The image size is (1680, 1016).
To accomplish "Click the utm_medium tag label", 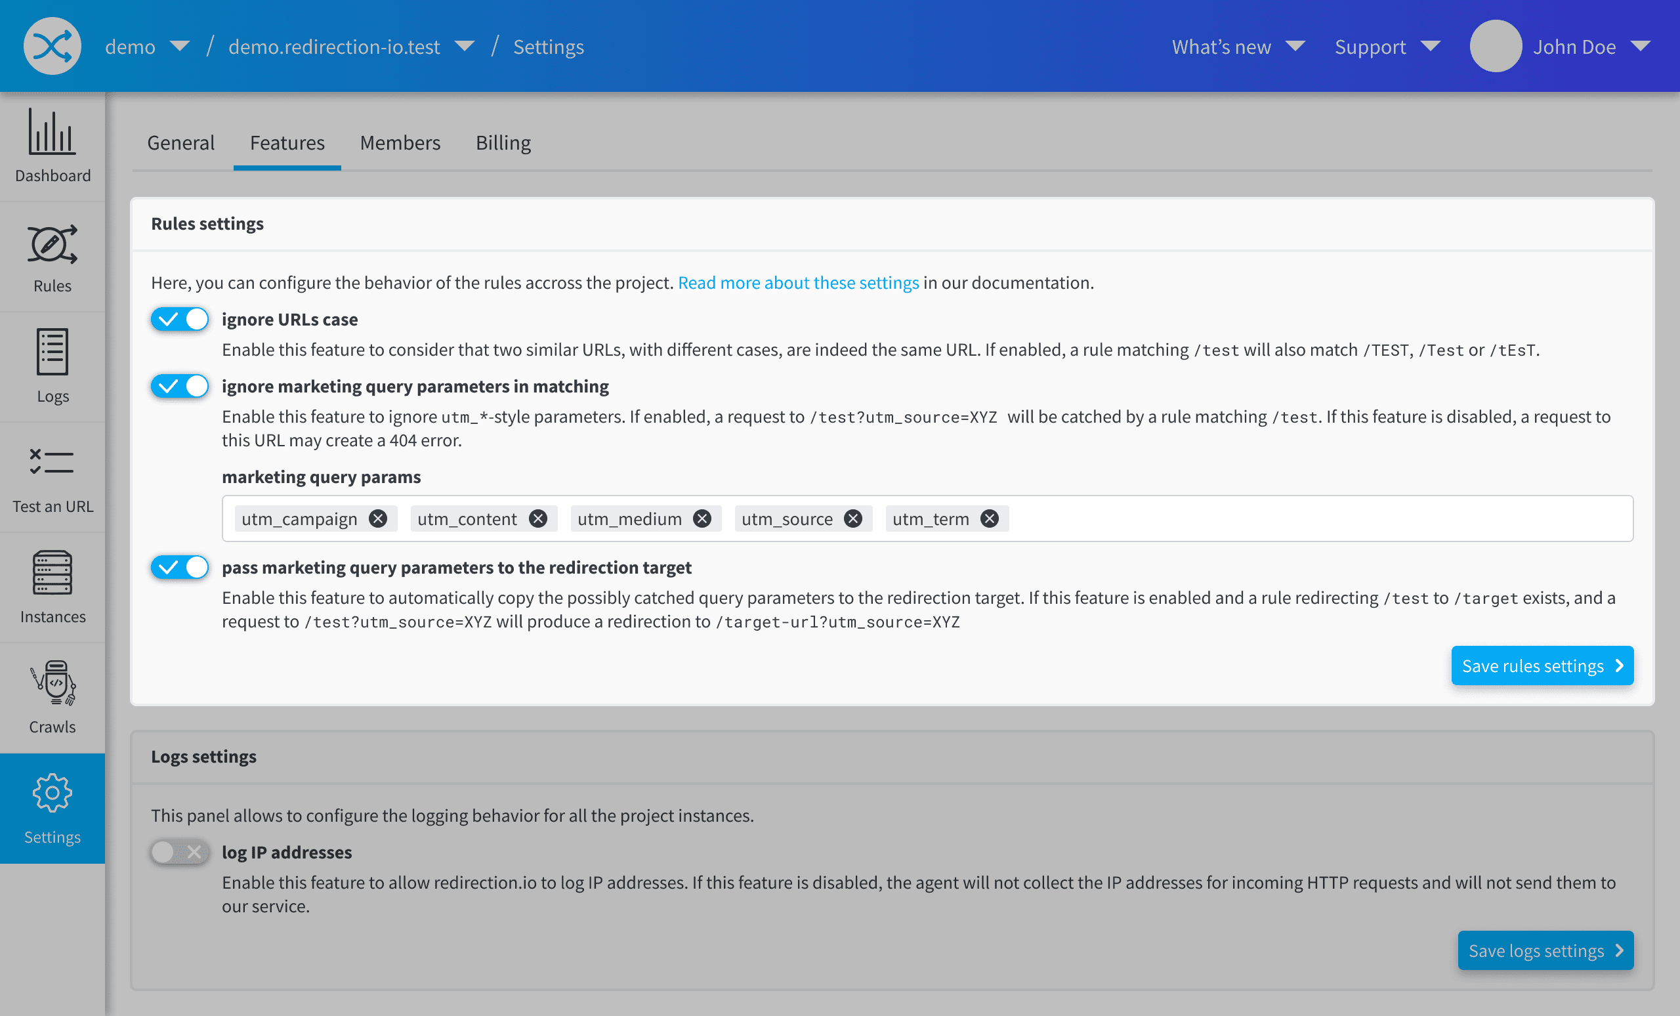I will (x=629, y=519).
